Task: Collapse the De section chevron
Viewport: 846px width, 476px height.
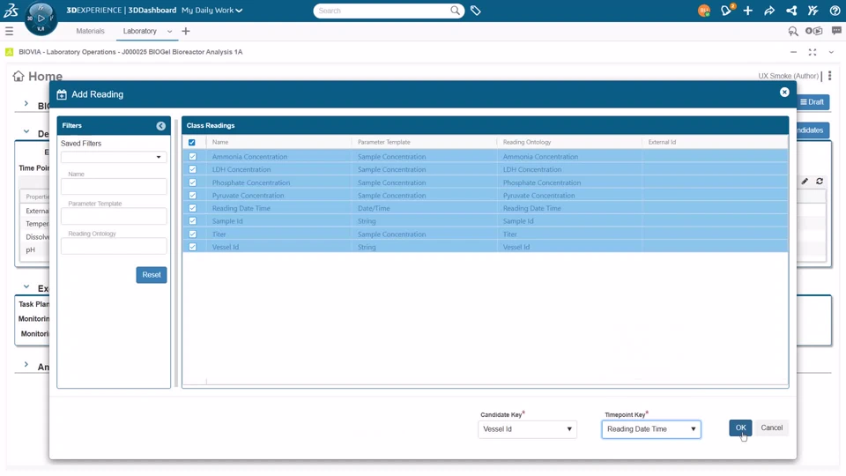Action: click(26, 131)
